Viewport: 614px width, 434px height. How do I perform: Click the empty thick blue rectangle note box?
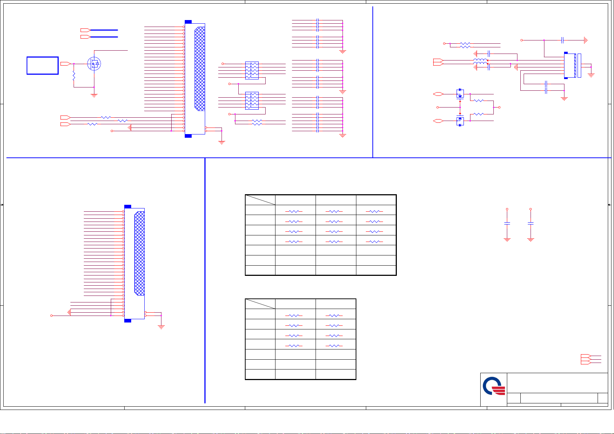(x=43, y=66)
